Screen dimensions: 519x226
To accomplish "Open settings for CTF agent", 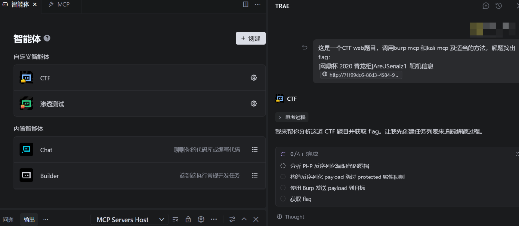I will click(254, 78).
